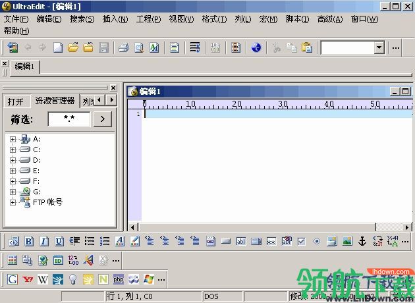
Task: Click the Yahoo search icon
Action: [x=28, y=279]
